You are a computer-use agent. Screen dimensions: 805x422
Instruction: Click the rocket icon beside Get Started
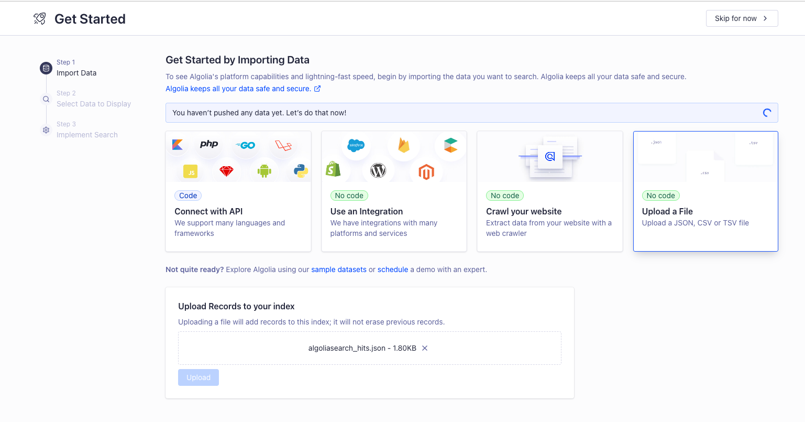click(x=40, y=19)
